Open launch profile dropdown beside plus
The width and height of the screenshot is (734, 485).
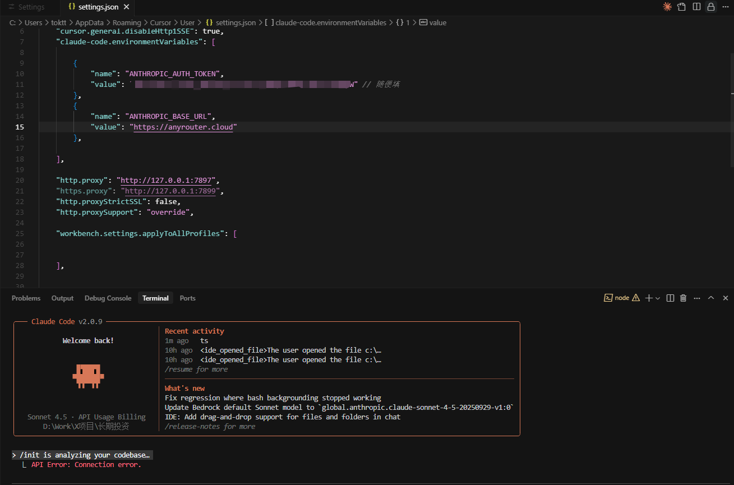[x=658, y=298]
